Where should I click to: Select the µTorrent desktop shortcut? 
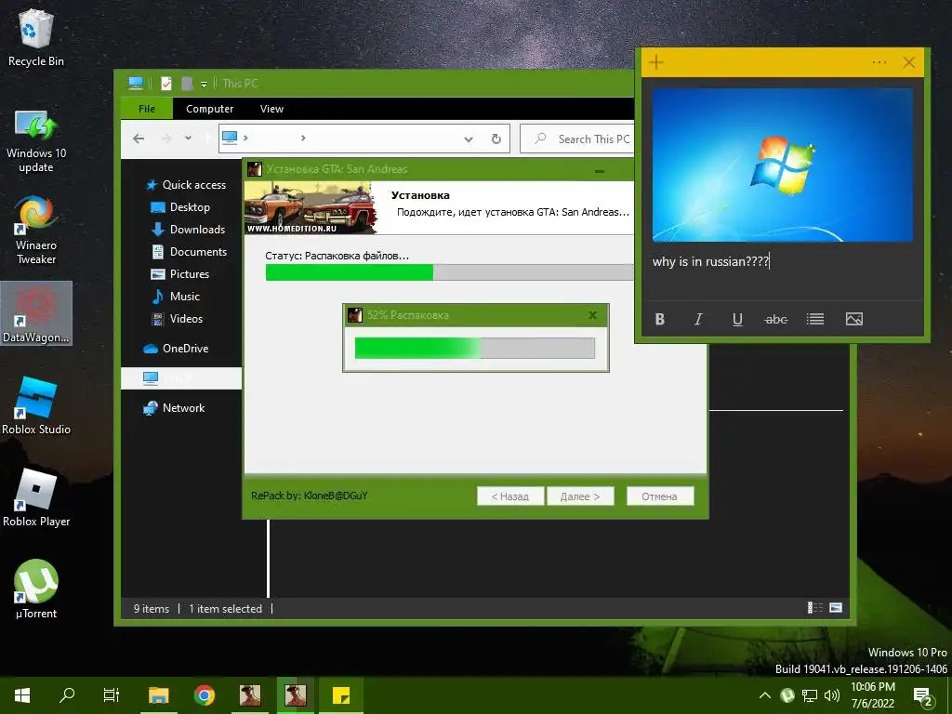point(36,588)
